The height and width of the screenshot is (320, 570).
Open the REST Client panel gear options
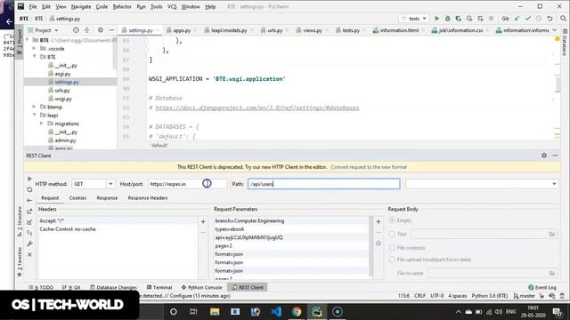(544, 156)
